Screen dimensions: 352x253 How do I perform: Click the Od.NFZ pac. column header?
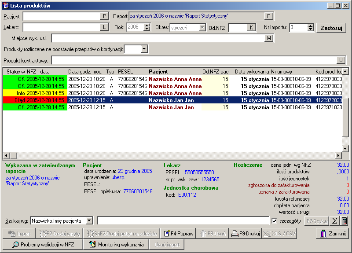216,72
